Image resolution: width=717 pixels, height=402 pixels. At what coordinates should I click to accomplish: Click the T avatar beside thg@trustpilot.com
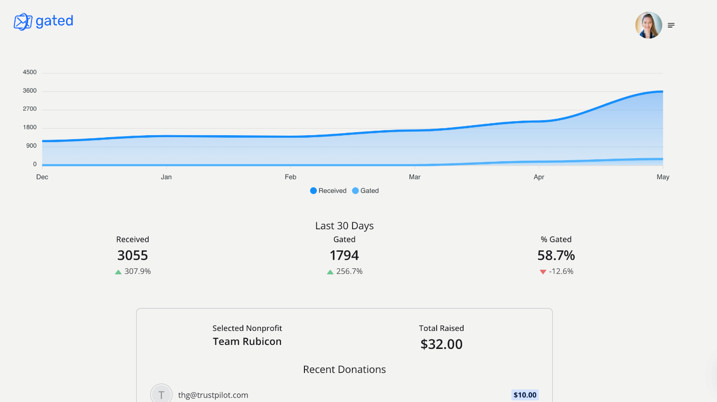point(161,394)
